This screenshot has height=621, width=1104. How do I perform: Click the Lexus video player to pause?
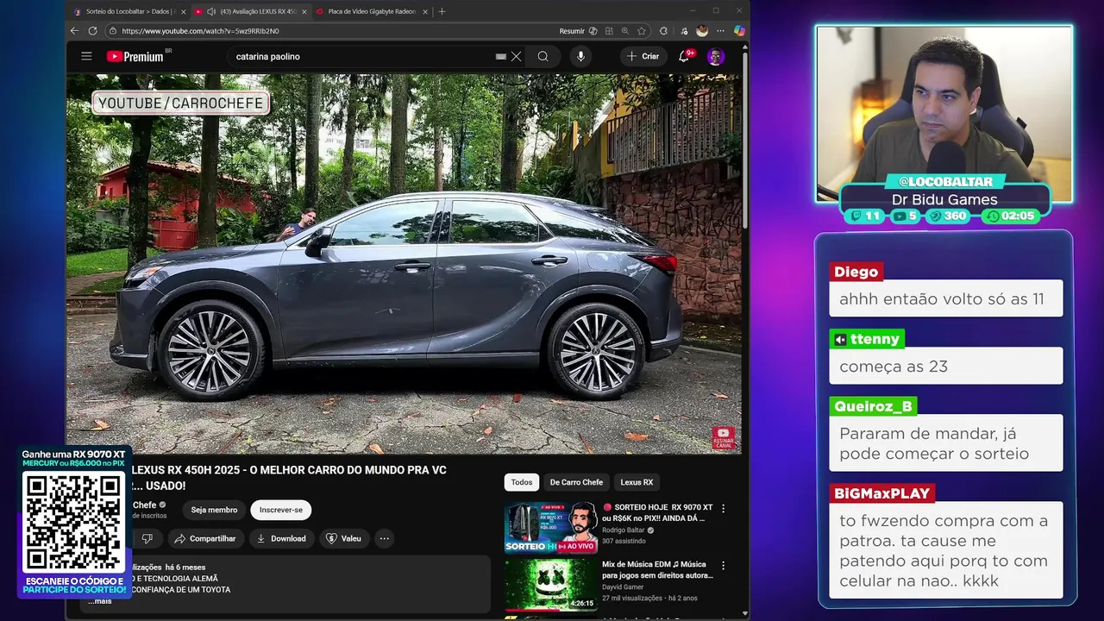click(x=404, y=263)
